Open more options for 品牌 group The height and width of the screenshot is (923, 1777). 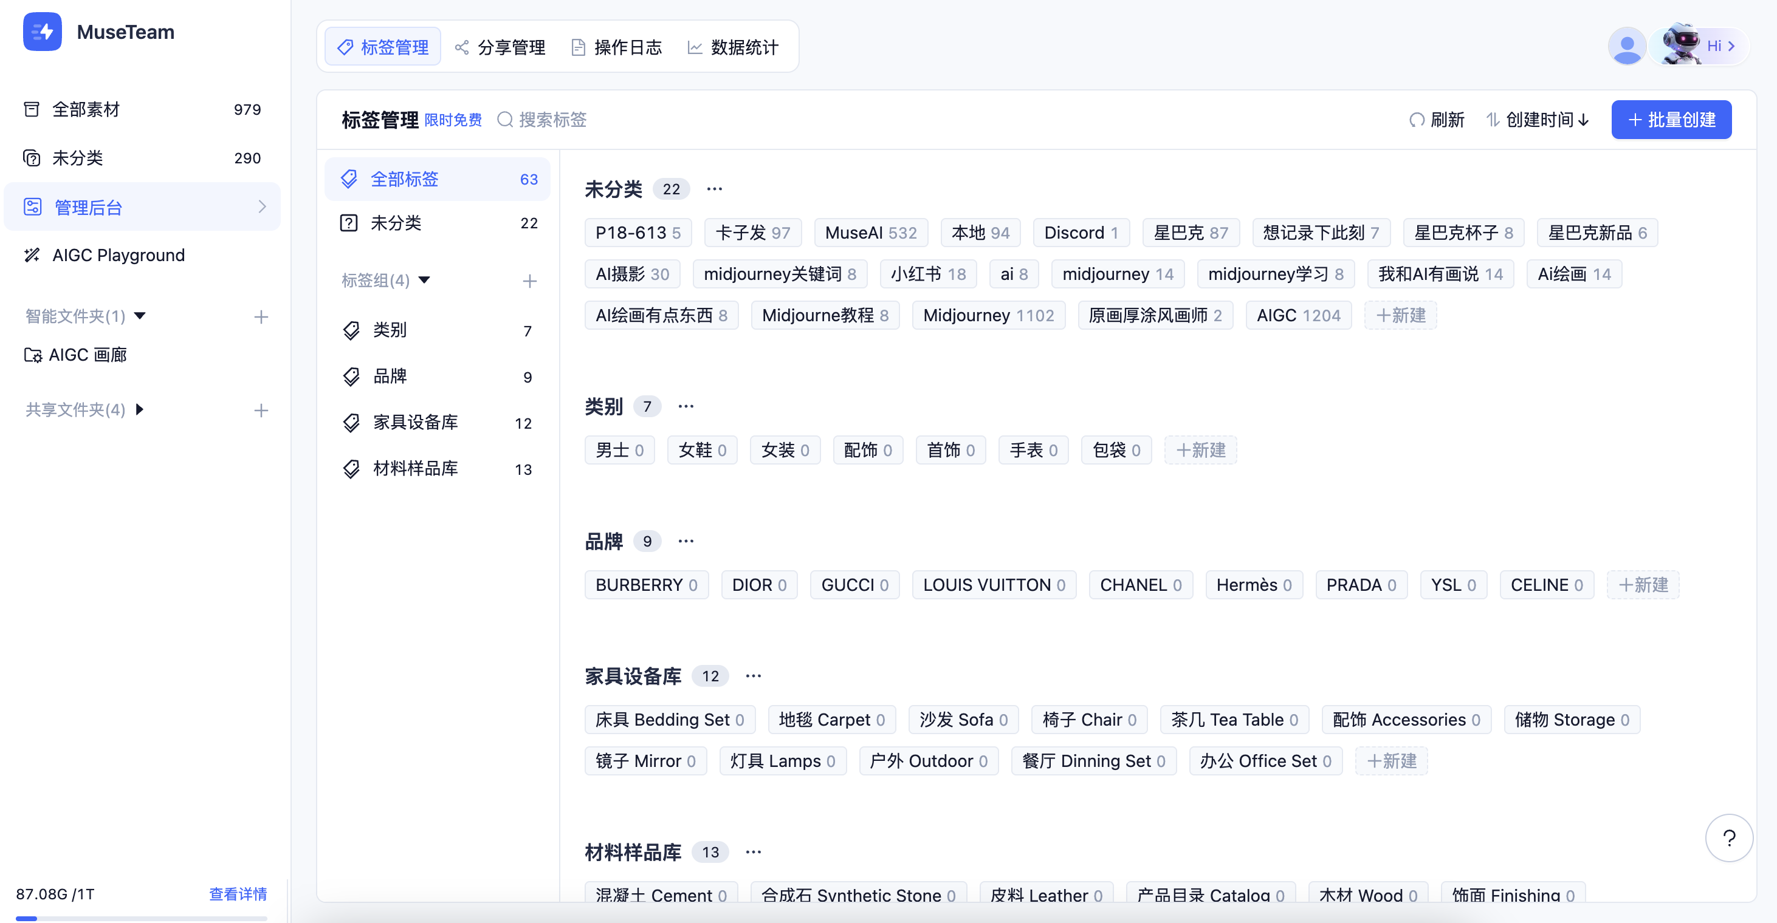coord(686,541)
